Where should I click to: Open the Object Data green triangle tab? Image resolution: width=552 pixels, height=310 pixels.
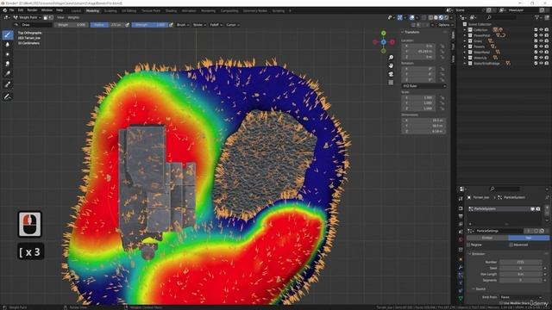click(x=461, y=298)
